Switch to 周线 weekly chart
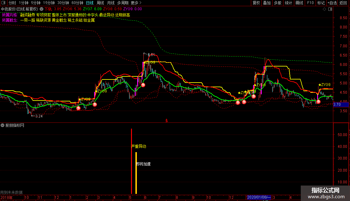The image size is (350, 201). pos(100,3)
